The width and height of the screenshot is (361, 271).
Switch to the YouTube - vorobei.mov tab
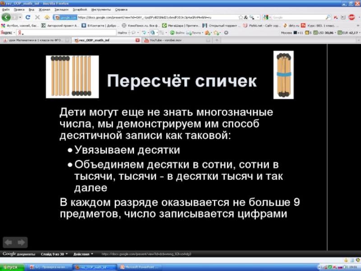coord(177,40)
